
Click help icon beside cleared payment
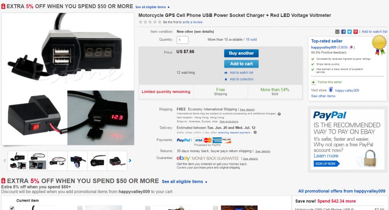[x=255, y=132]
